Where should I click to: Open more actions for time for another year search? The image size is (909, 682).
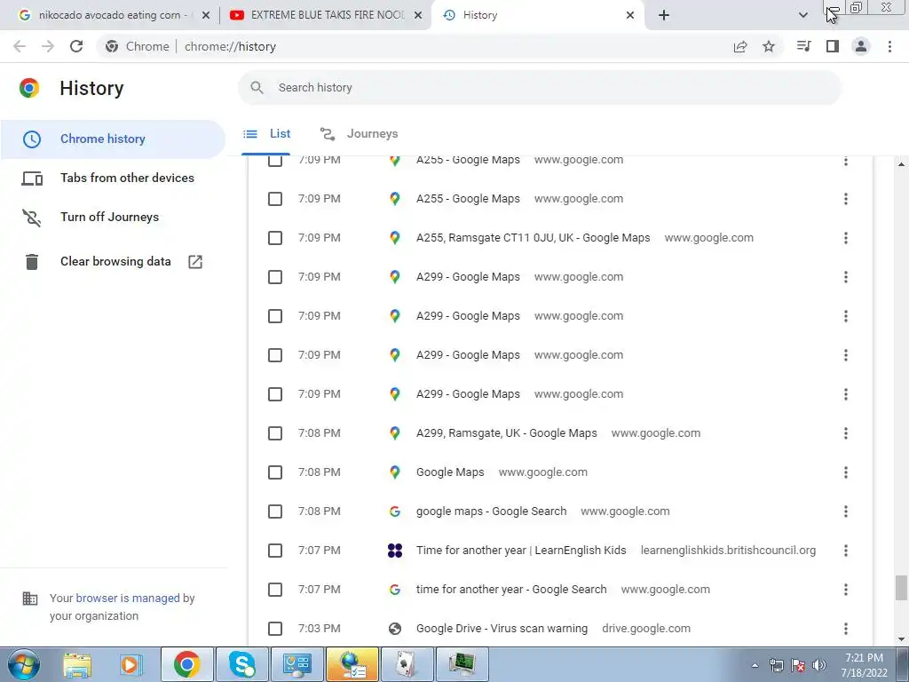coord(846,590)
